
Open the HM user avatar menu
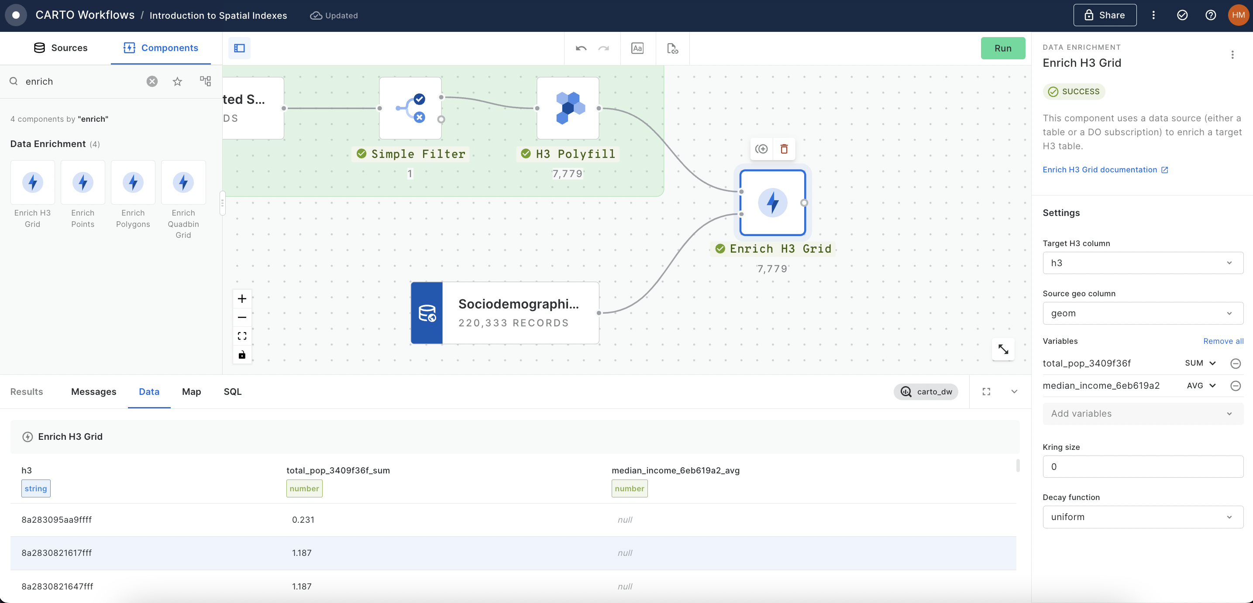coord(1238,15)
